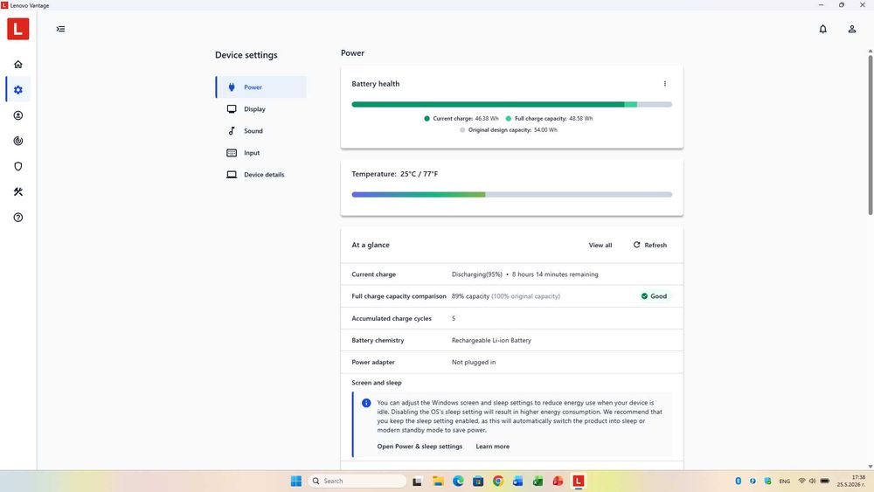Open Microsoft Store from taskbar
The image size is (874, 492).
478,481
